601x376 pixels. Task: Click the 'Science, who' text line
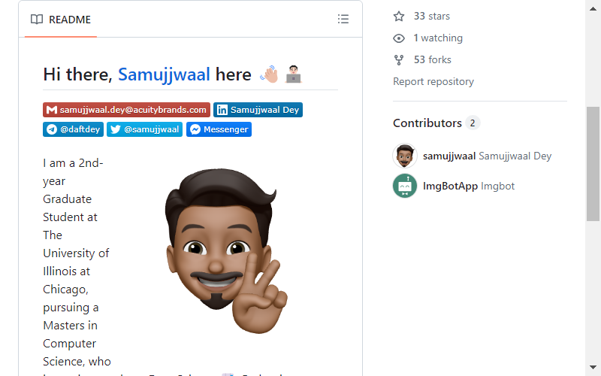coord(77,362)
